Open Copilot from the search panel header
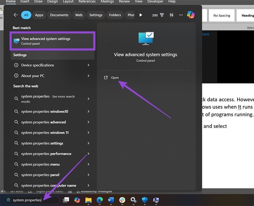Image resolution: width=254 pixels, height=206 pixels. 190,15
